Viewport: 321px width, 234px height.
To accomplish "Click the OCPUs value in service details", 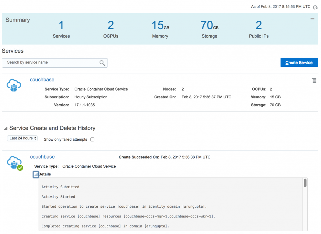I will [x=271, y=89].
